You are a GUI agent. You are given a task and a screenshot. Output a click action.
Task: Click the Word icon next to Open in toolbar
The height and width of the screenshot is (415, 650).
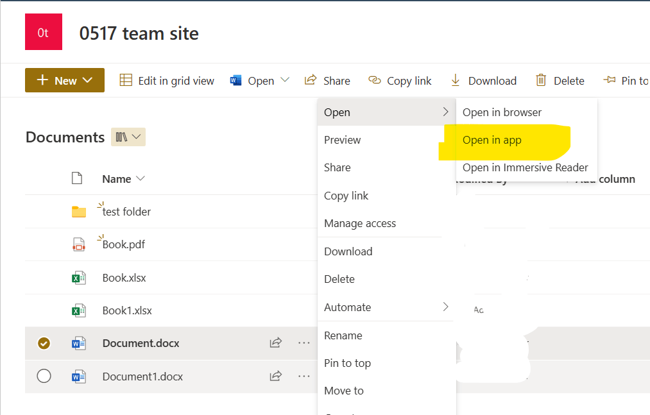click(235, 80)
